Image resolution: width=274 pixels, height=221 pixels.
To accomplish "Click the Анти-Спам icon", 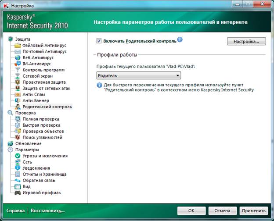I will (18, 94).
